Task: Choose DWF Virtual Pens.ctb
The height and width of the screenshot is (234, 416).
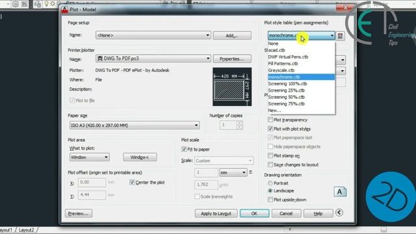Action: pos(302,57)
